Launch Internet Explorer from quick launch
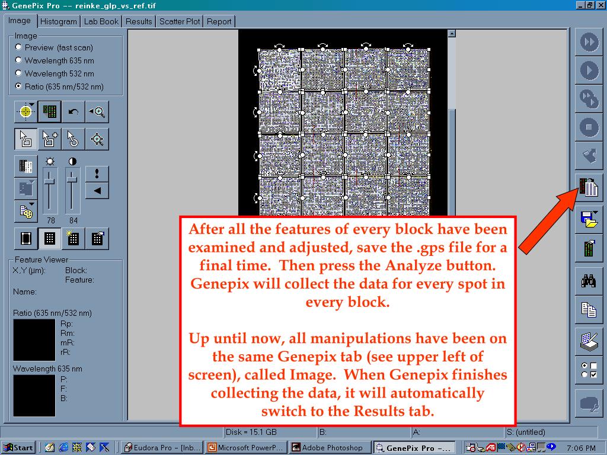Viewport: 607px width, 455px height. point(63,448)
